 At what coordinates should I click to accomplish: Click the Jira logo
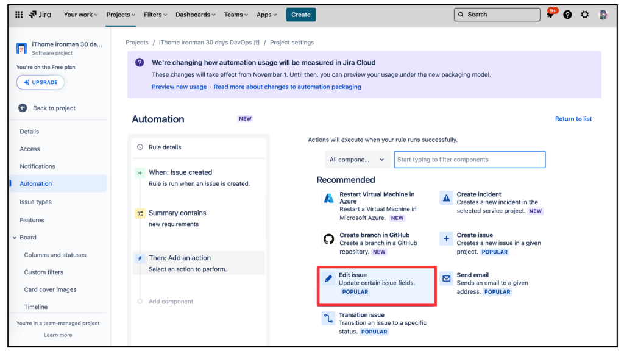(x=40, y=15)
